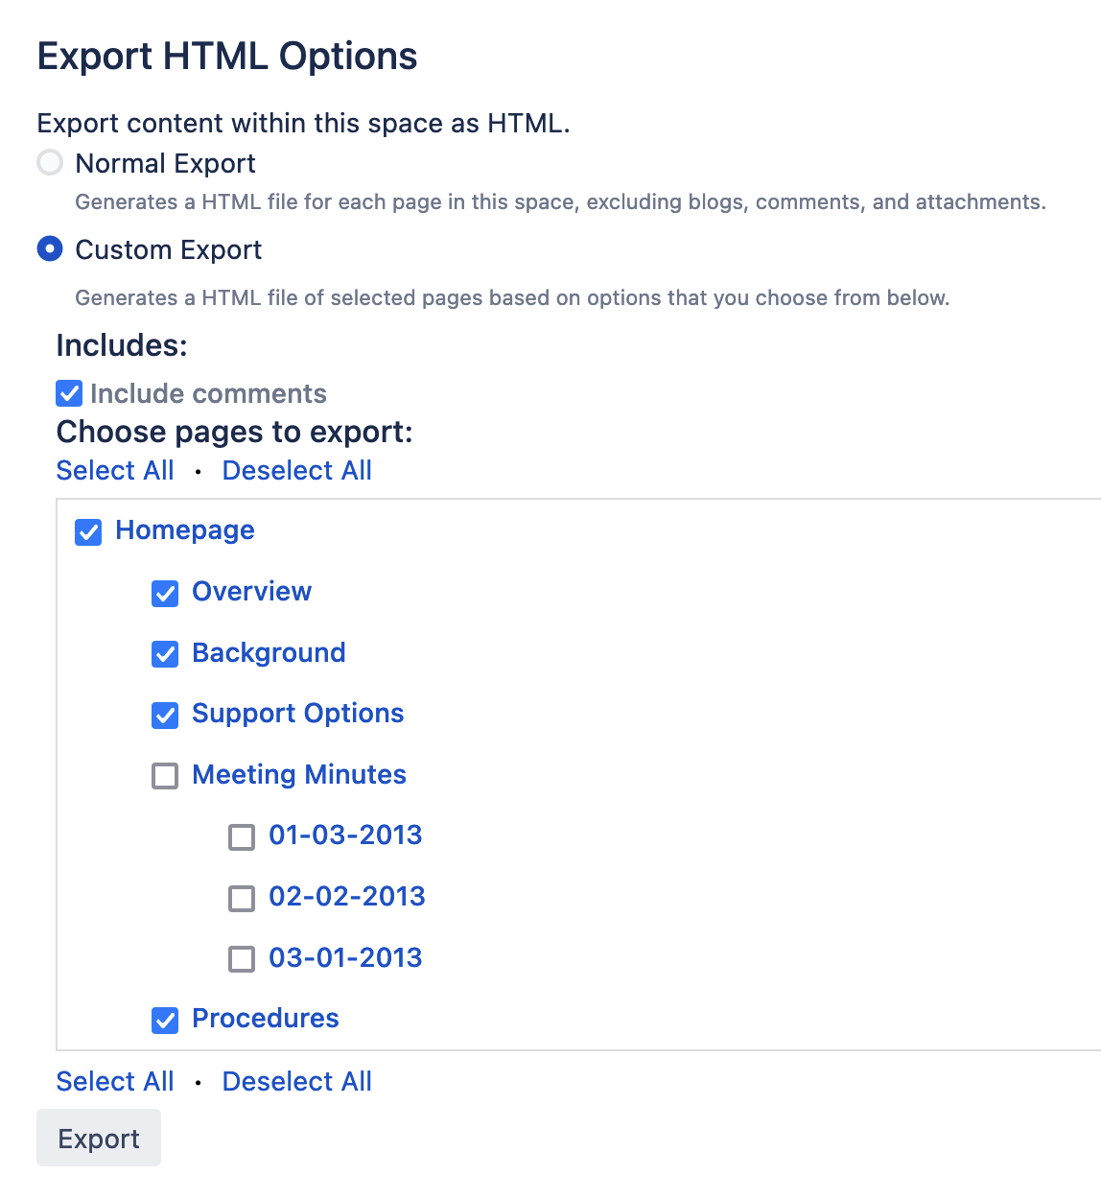Open the Support Options page link
Image resolution: width=1101 pixels, height=1199 pixels.
(298, 714)
